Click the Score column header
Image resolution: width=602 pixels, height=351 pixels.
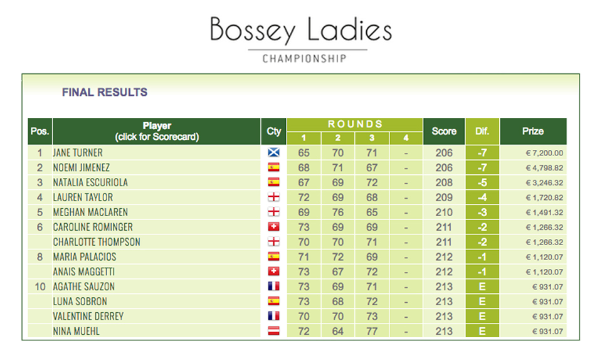point(444,131)
